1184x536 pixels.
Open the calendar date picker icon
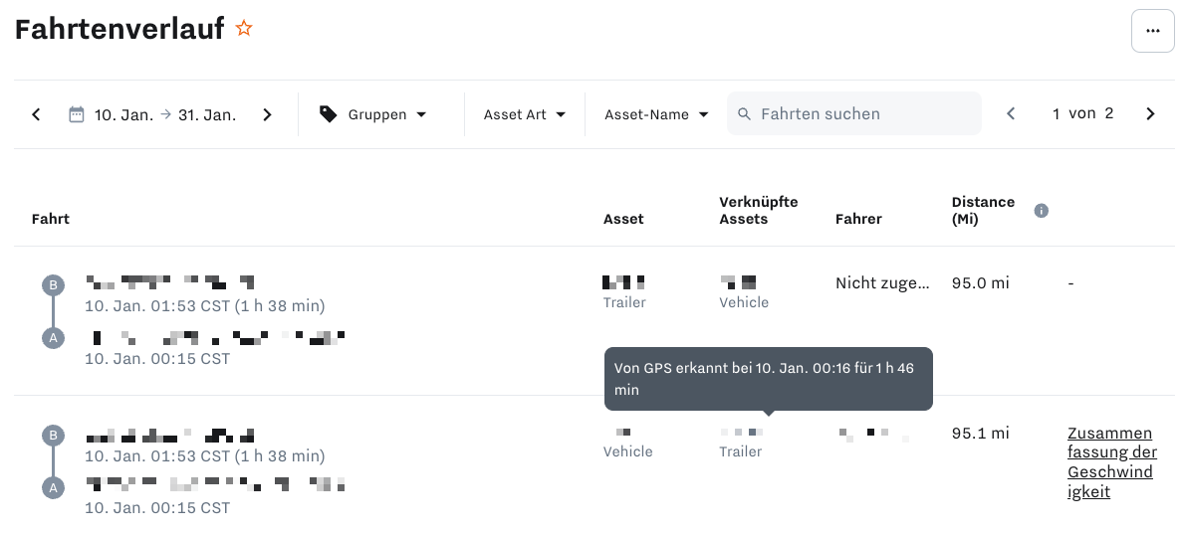77,114
